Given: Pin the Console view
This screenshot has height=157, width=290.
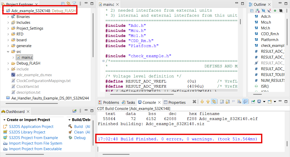Looking at the screenshot, I should pos(253,102).
